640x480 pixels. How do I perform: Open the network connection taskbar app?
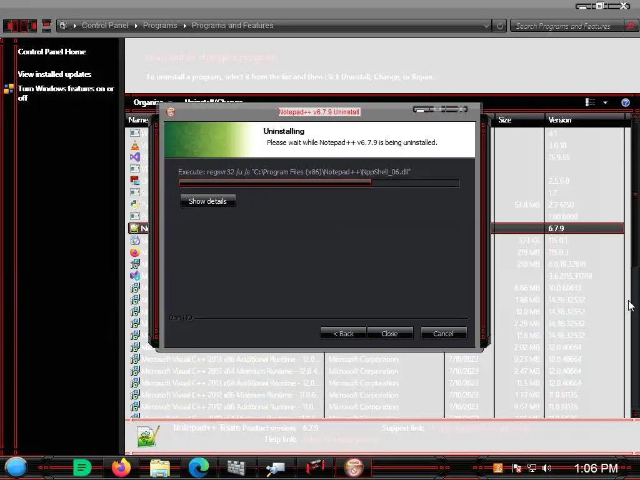pyautogui.click(x=275, y=468)
